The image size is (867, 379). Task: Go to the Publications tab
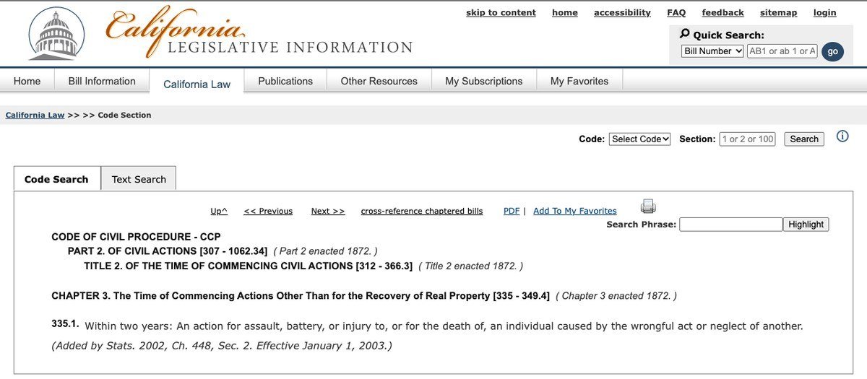click(285, 81)
